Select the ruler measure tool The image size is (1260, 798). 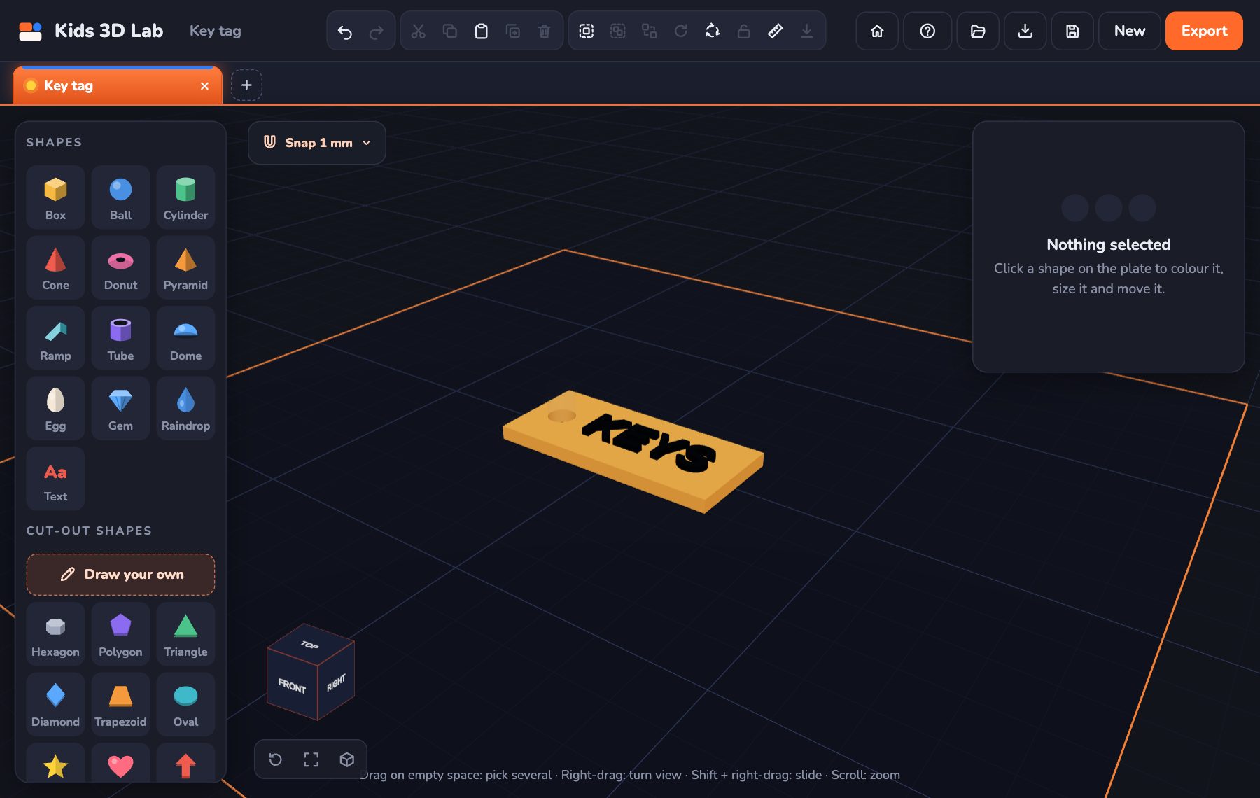point(775,31)
